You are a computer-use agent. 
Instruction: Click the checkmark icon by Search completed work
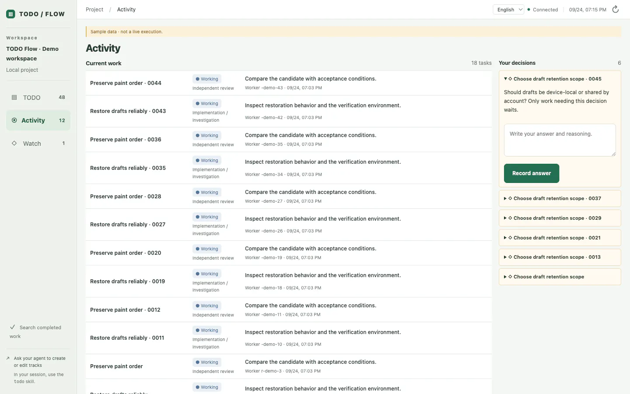[x=13, y=327]
